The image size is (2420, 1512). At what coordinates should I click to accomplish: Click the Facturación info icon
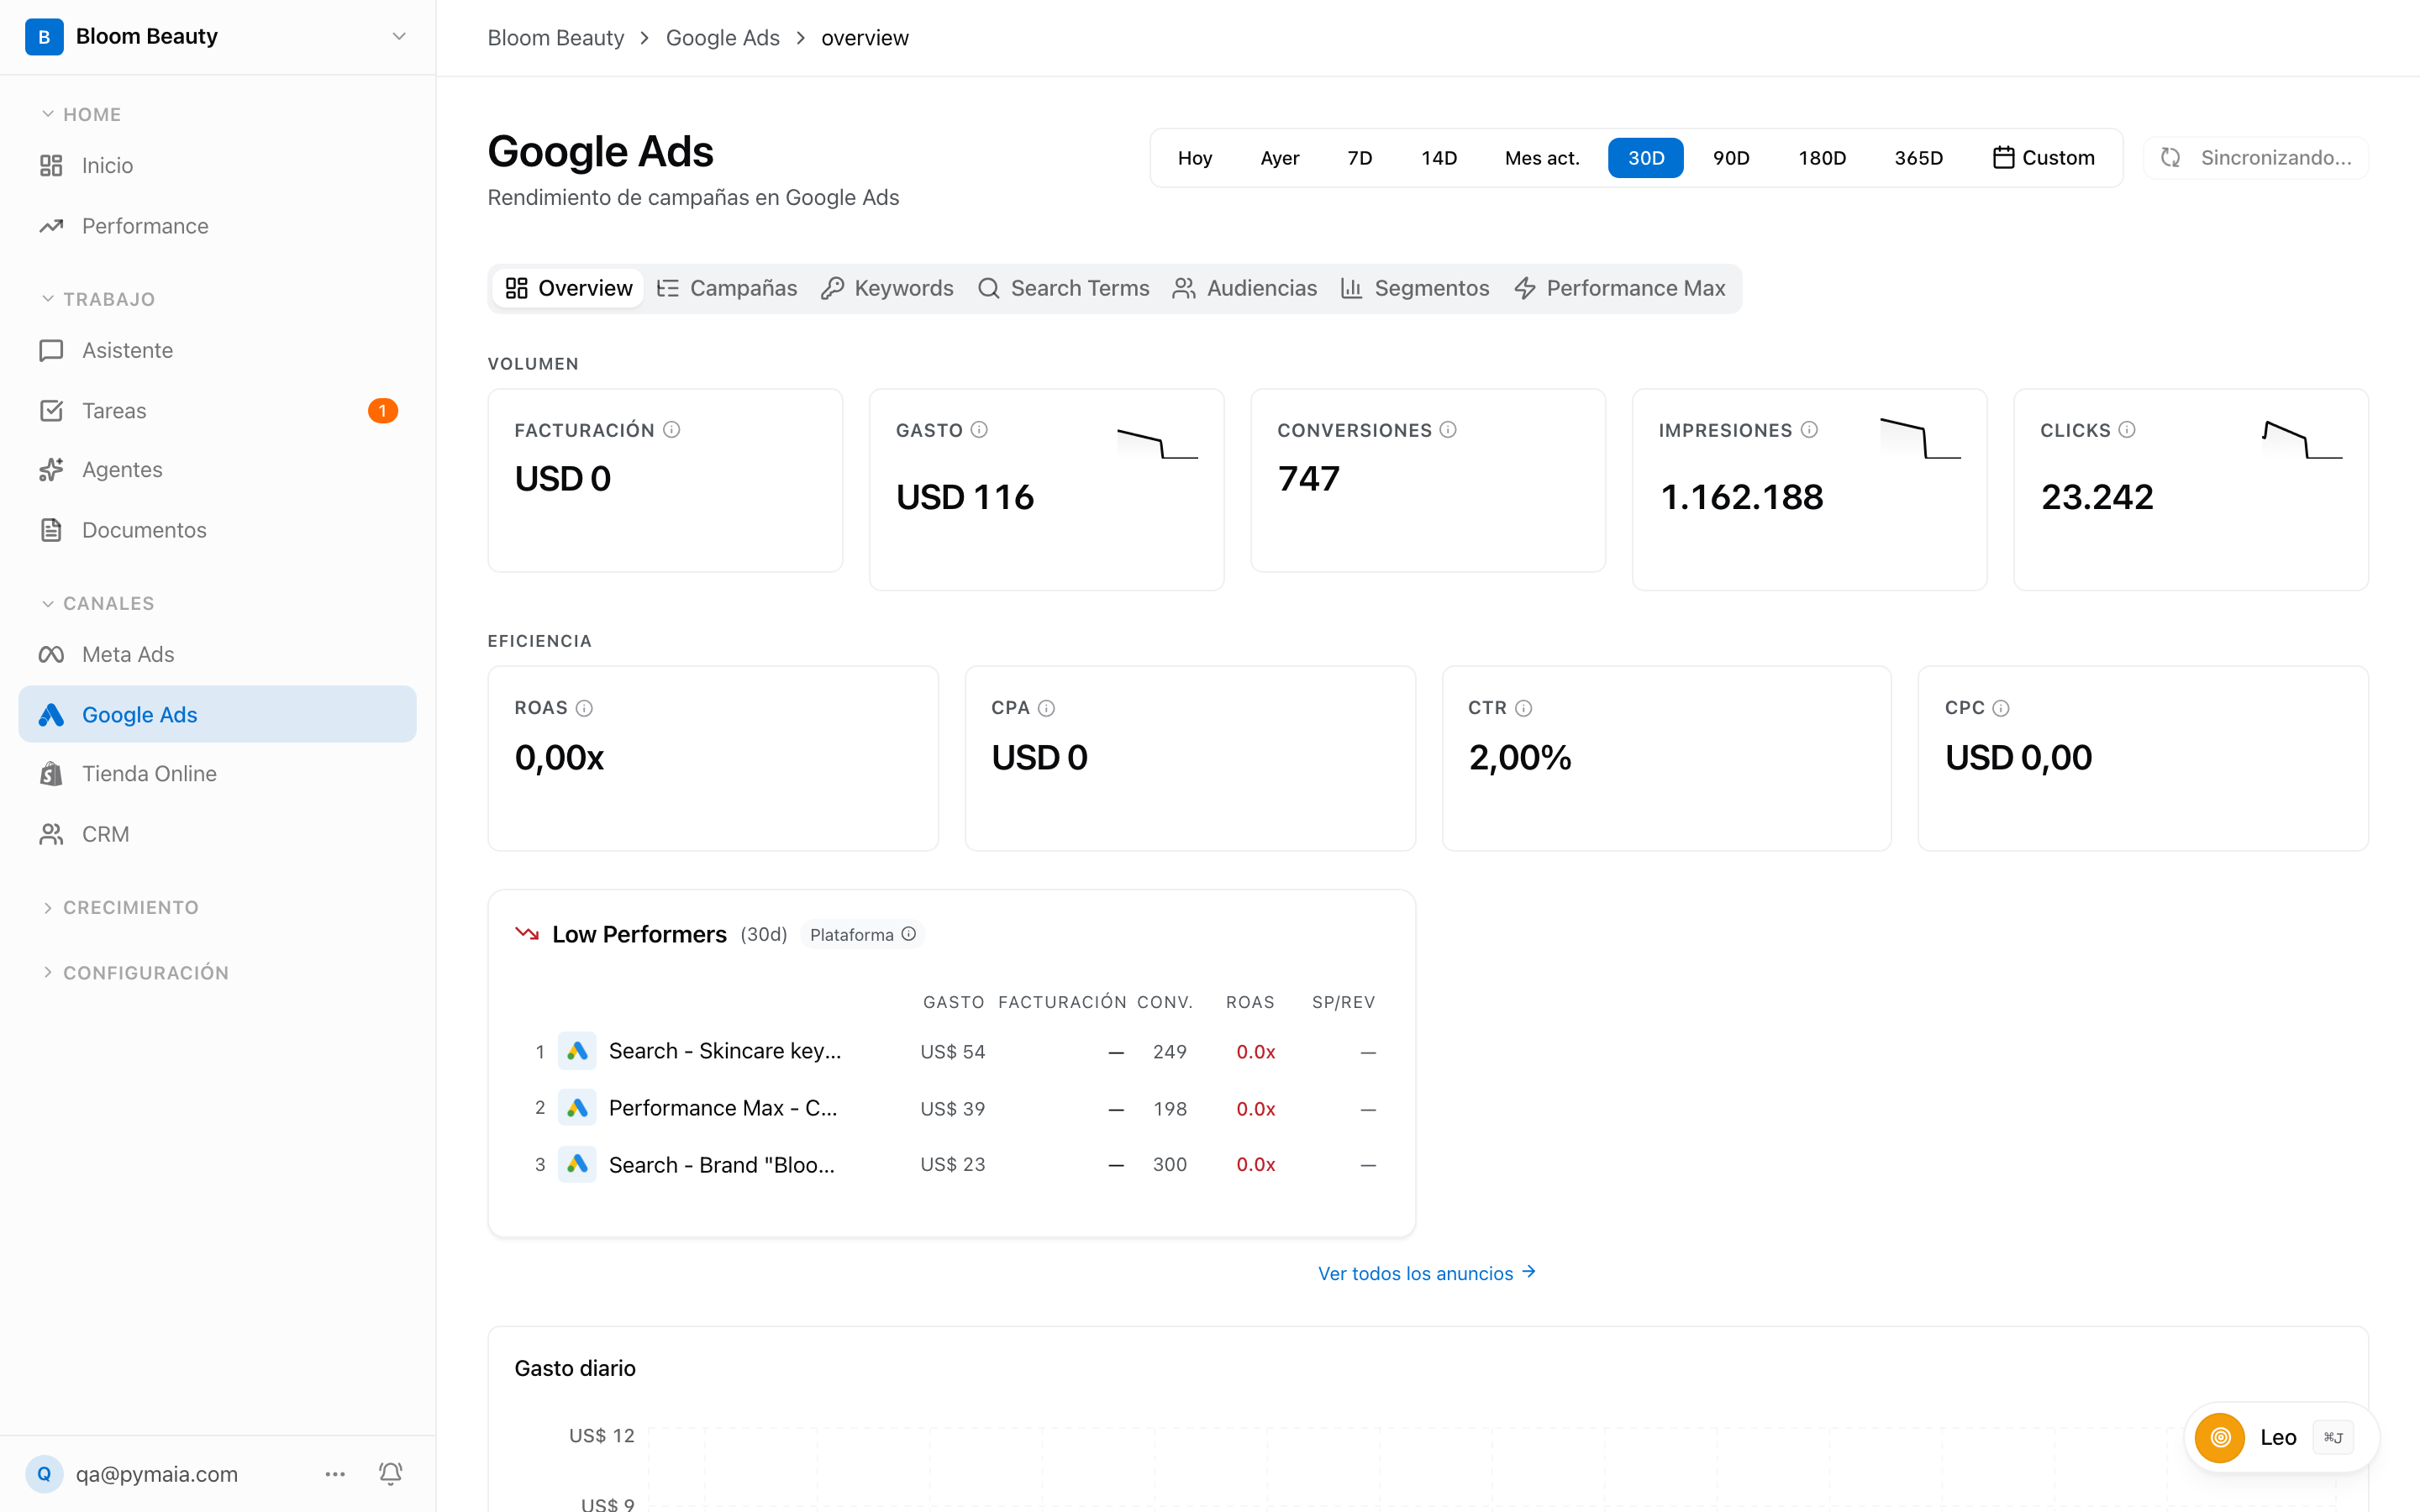[x=672, y=430]
